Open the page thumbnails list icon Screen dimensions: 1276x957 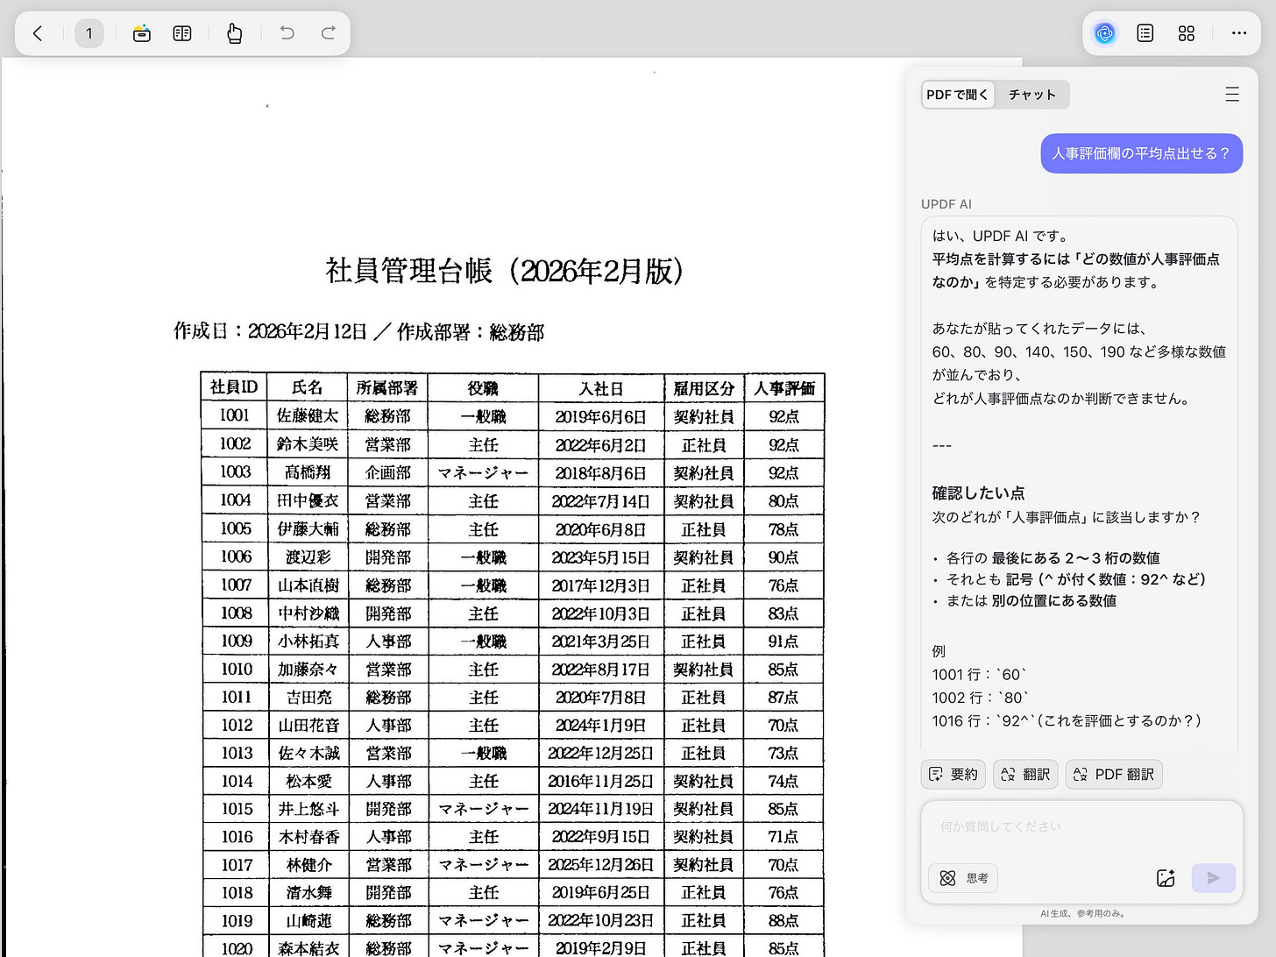(x=1145, y=32)
